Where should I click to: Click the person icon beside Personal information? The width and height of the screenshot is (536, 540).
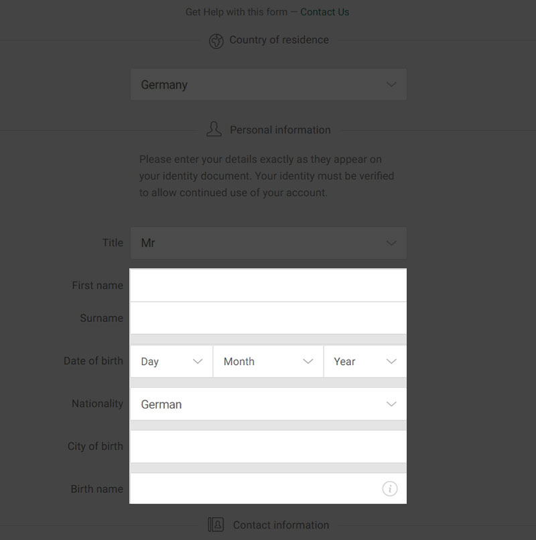click(214, 129)
